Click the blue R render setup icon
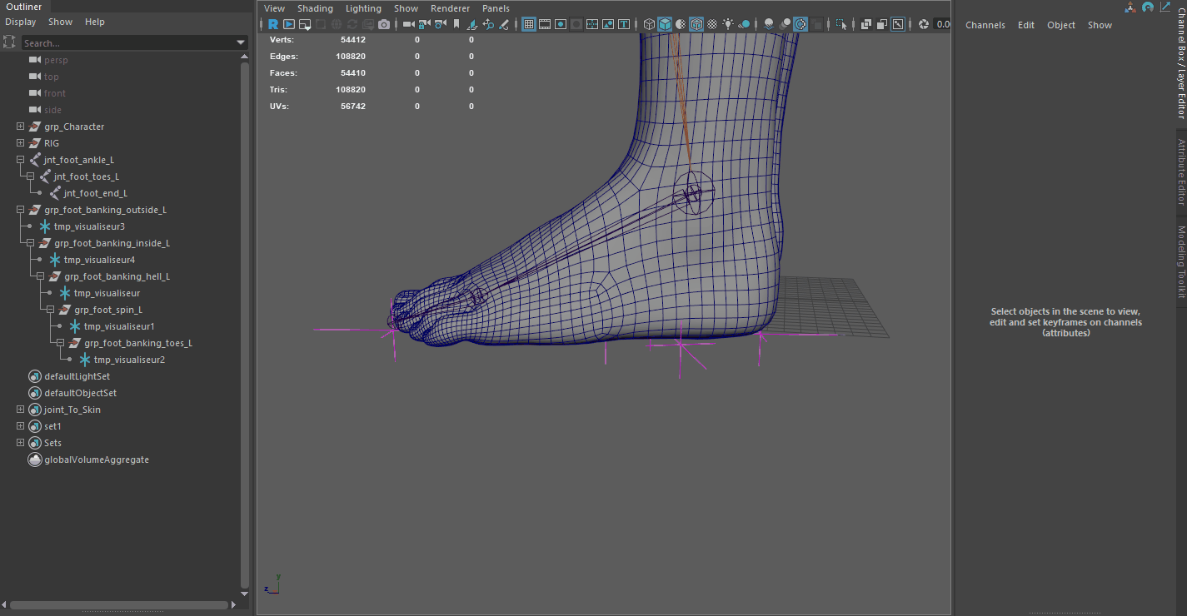The image size is (1187, 616). [x=273, y=24]
